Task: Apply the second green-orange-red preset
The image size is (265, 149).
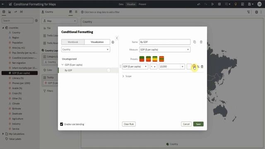Action: [148, 59]
